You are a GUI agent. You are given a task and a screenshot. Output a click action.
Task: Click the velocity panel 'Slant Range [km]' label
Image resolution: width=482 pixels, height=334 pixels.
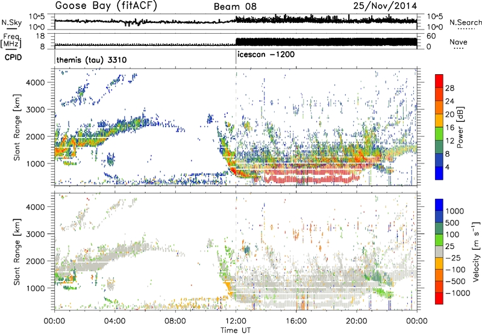[x=17, y=251]
